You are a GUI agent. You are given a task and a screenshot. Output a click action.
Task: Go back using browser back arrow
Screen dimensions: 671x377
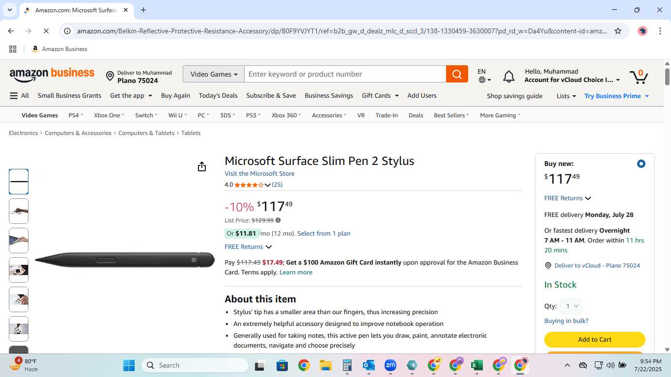click(11, 31)
